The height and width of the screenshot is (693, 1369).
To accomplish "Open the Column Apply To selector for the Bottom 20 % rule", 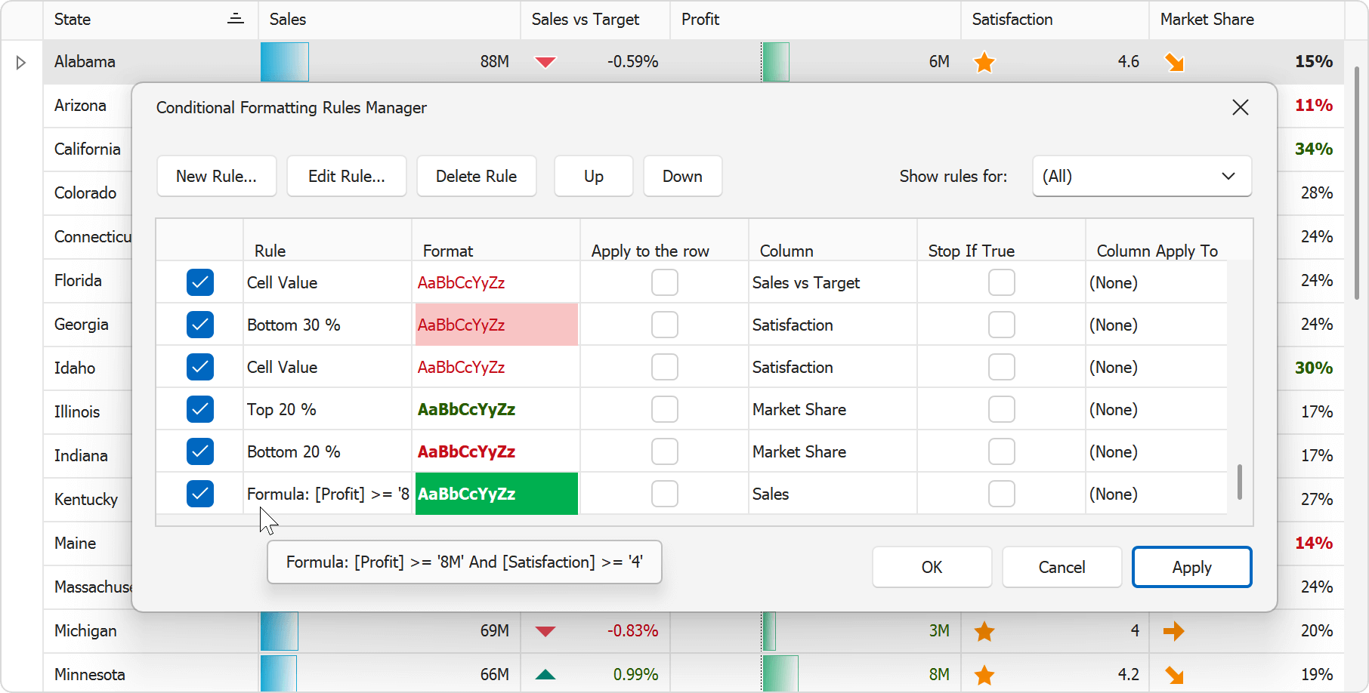I will pyautogui.click(x=1156, y=451).
